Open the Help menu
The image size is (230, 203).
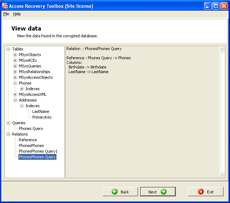pyautogui.click(x=17, y=14)
